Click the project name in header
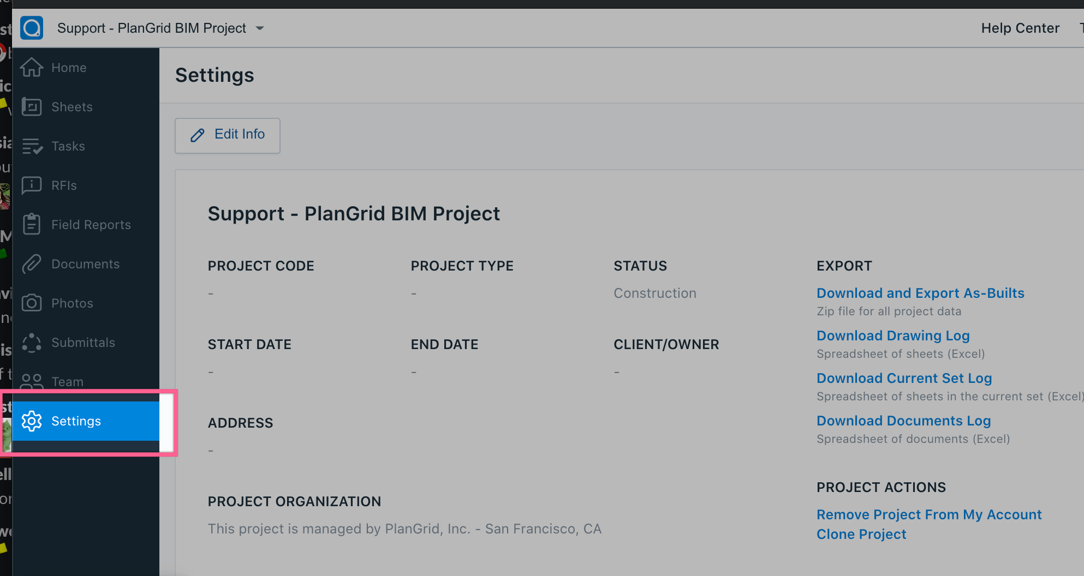 click(152, 28)
